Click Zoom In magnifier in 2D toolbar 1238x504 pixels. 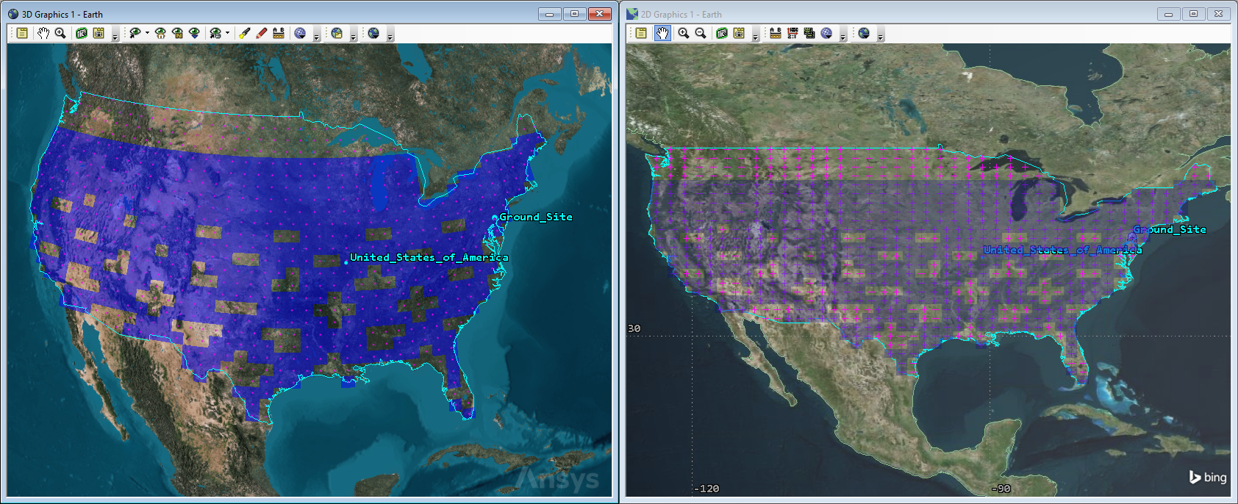click(x=684, y=33)
